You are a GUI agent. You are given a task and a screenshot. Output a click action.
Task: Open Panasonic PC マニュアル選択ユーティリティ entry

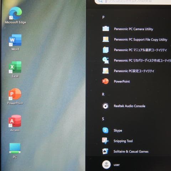coord(140,50)
